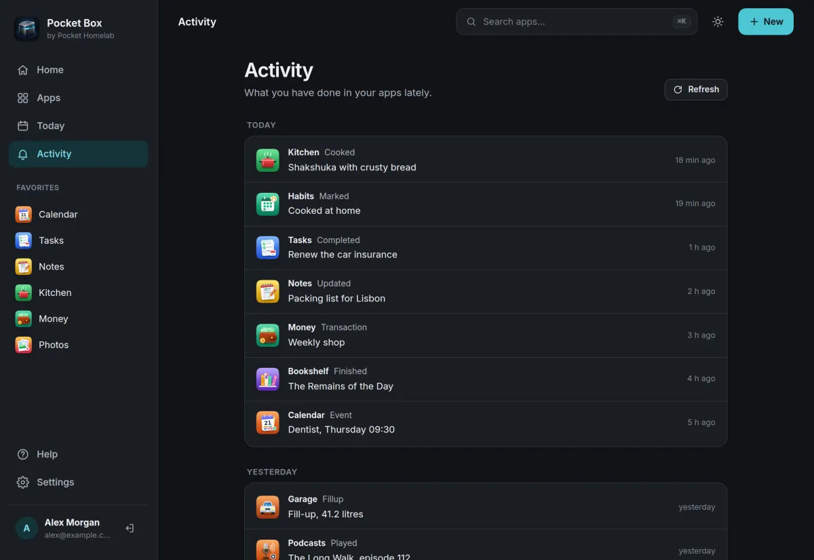This screenshot has height=560, width=814.
Task: Click the Podcasts icon in activity list
Action: click(267, 550)
